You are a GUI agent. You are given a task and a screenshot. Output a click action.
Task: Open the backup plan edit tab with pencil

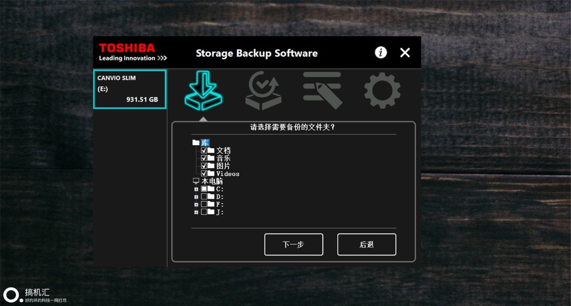tap(322, 91)
